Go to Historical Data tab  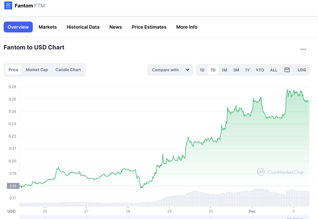[x=83, y=27]
